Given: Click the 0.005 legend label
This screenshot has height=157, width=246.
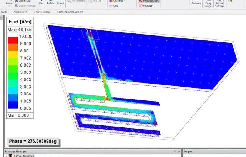Looking at the screenshot, I should point(26,109).
